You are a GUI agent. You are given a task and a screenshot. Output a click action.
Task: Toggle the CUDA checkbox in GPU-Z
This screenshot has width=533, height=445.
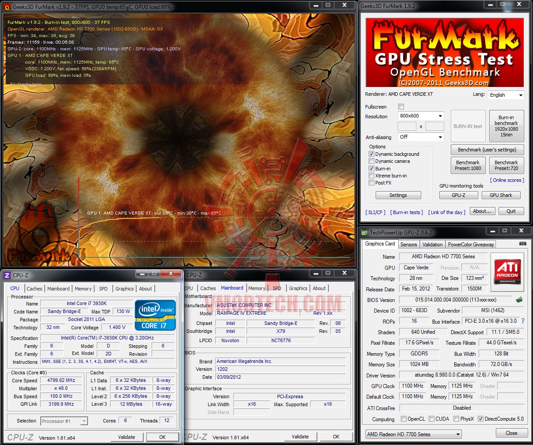tap(431, 419)
